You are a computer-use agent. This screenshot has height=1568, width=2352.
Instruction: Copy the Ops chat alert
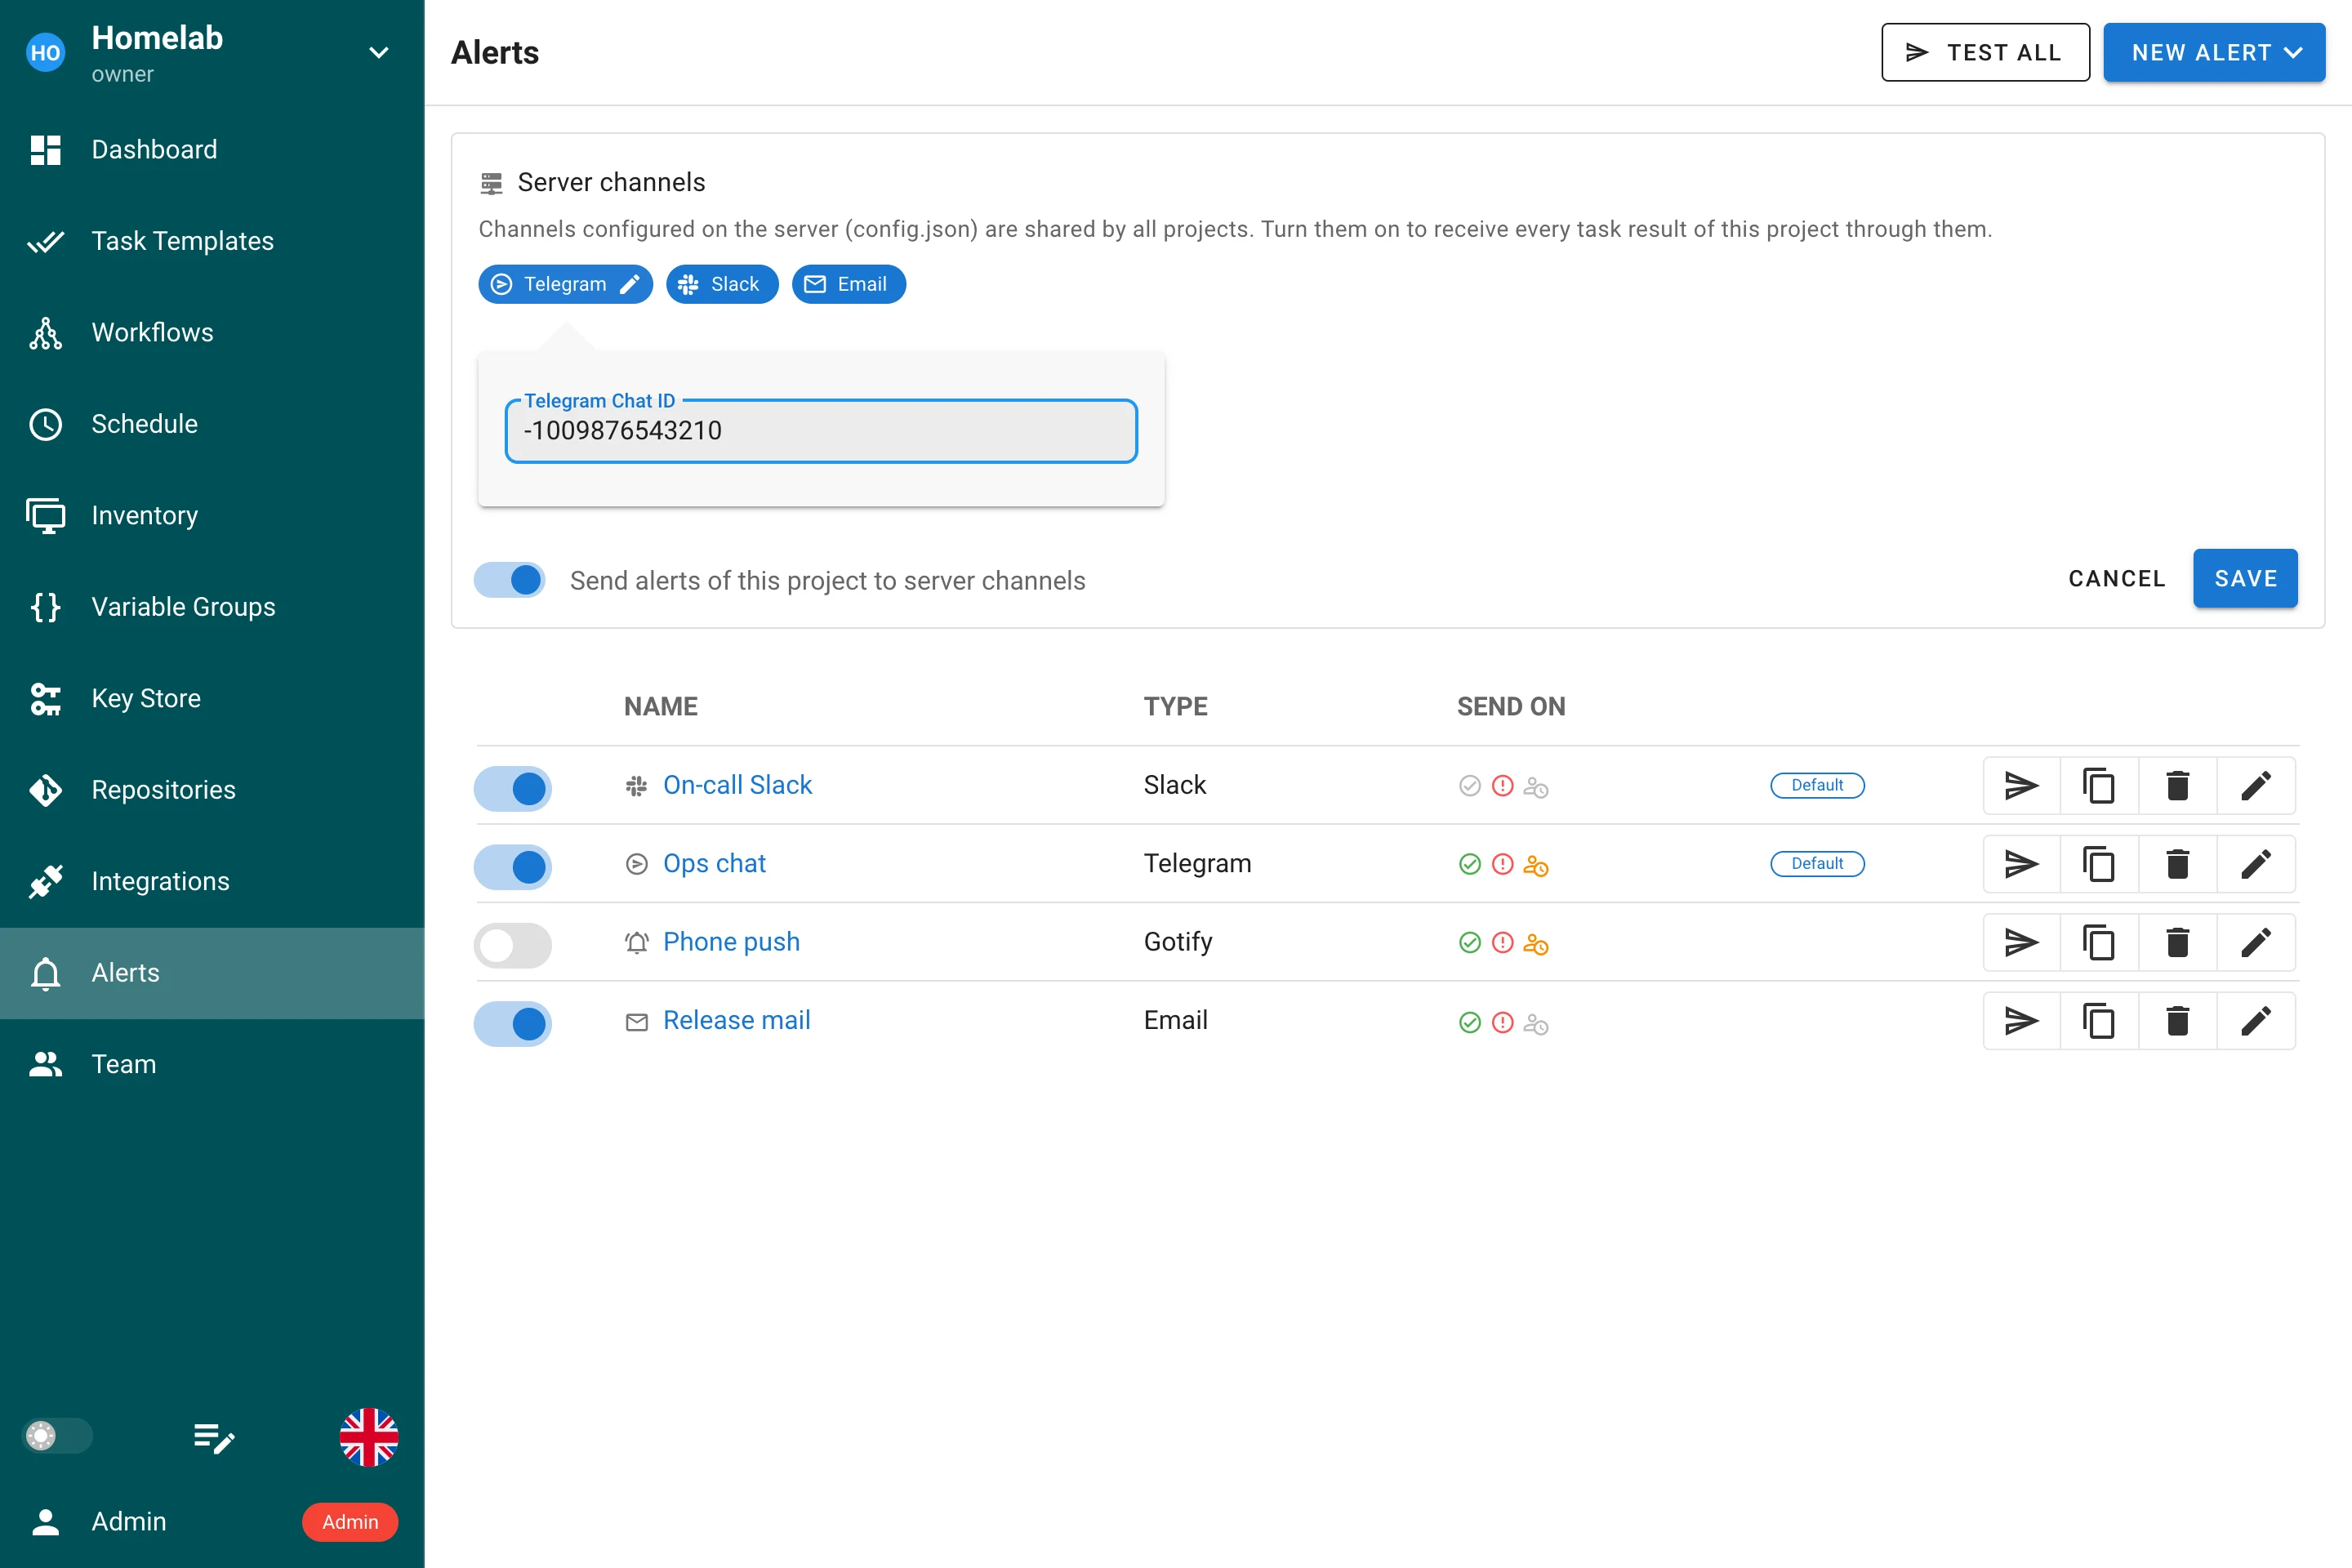(2099, 864)
